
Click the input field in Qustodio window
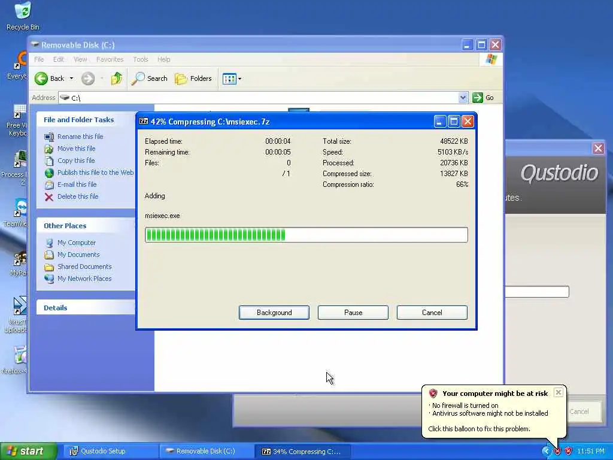pos(537,292)
